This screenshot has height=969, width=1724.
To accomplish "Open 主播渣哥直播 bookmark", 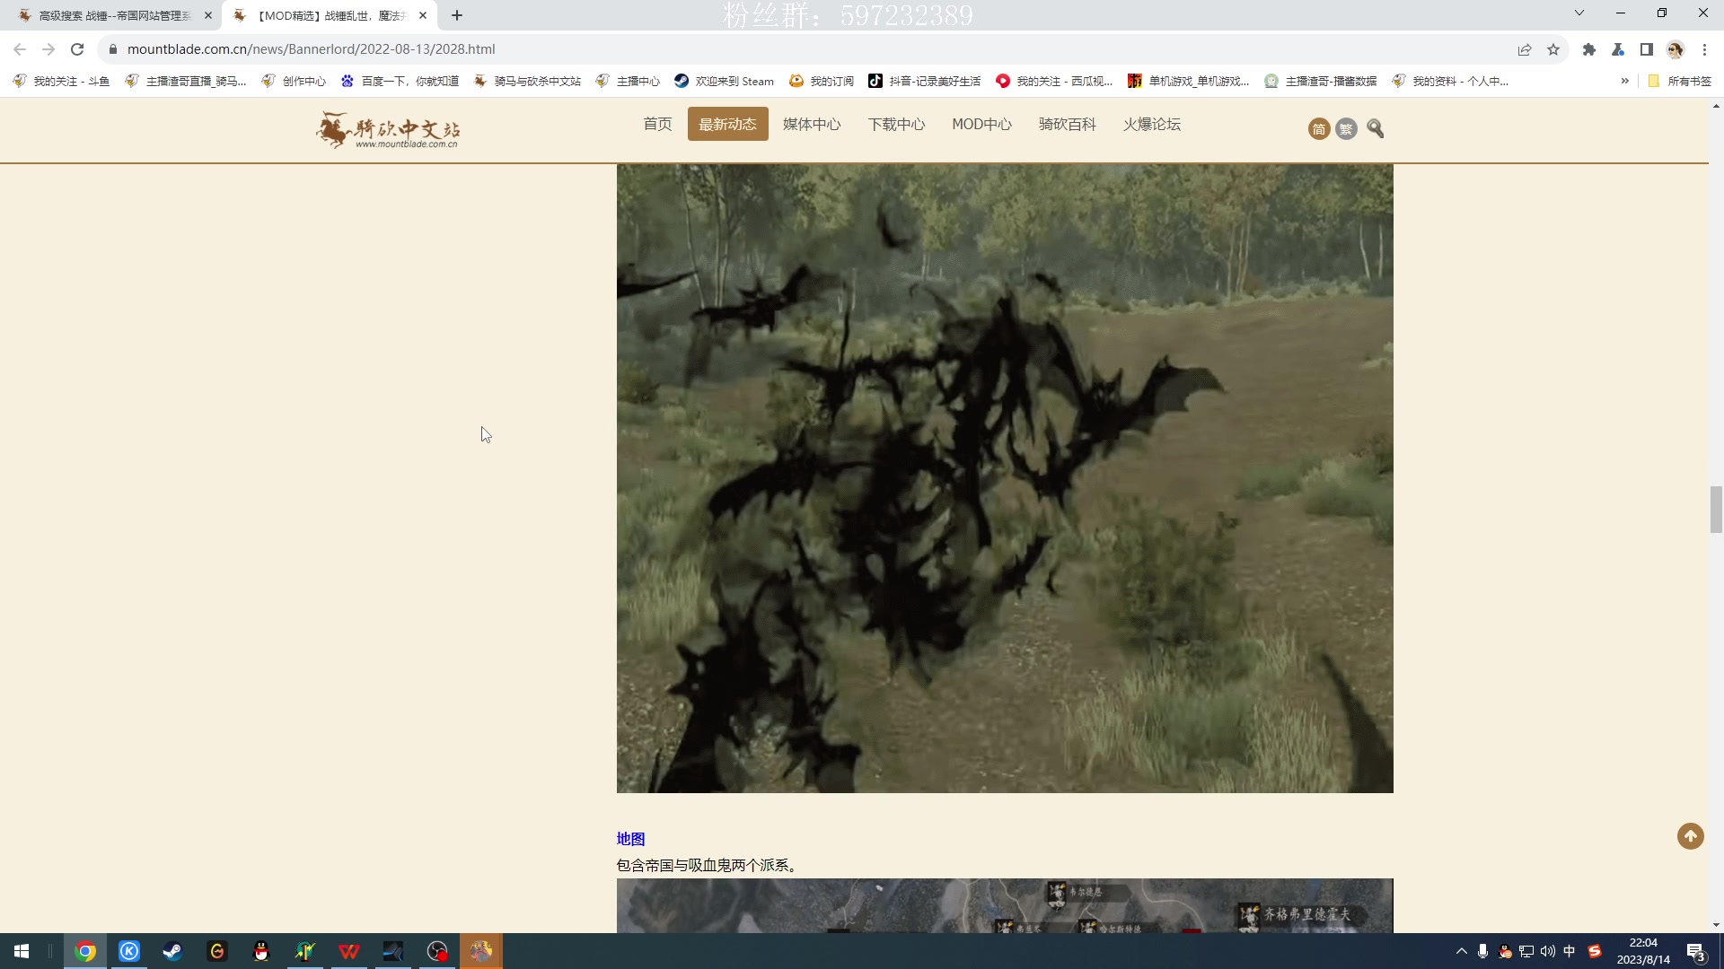I will pyautogui.click(x=186, y=81).
